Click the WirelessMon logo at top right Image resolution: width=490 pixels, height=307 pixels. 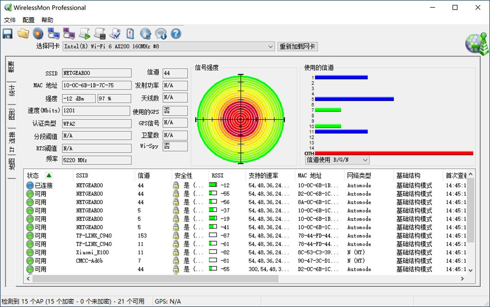[x=477, y=44]
